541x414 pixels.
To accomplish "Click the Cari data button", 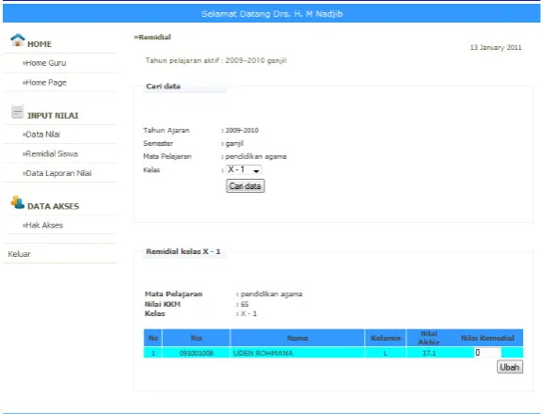I will click(246, 186).
